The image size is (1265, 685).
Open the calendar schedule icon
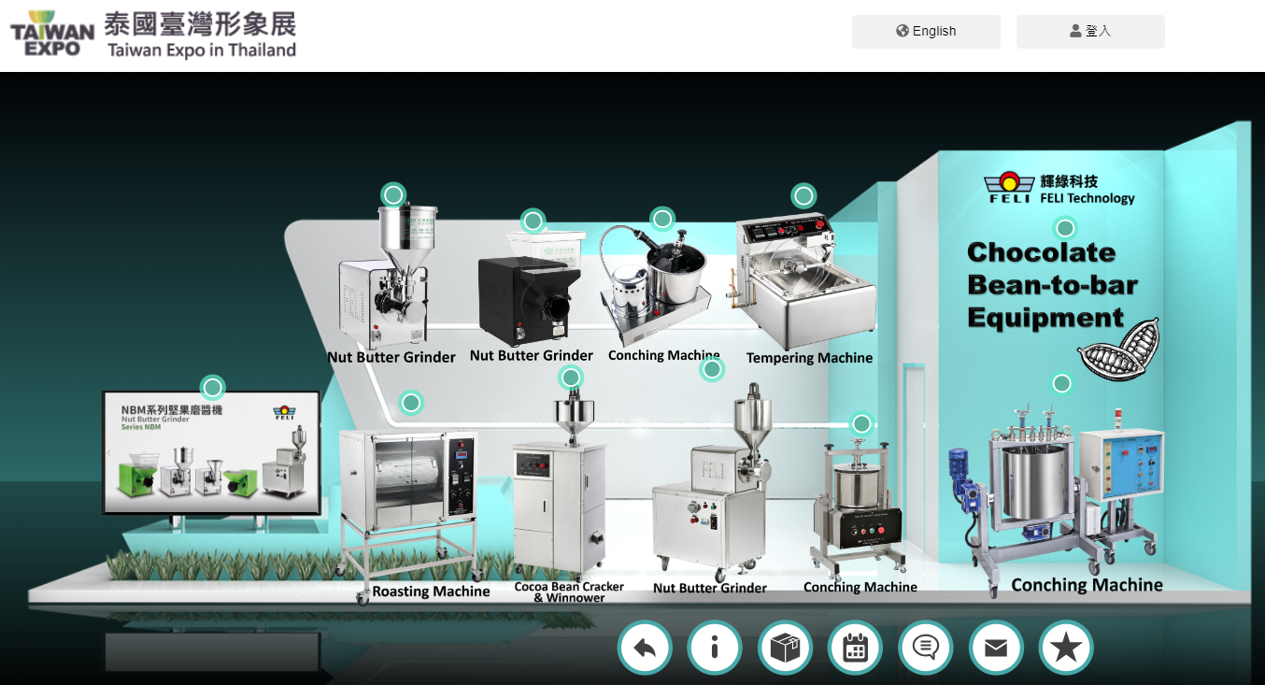point(855,648)
